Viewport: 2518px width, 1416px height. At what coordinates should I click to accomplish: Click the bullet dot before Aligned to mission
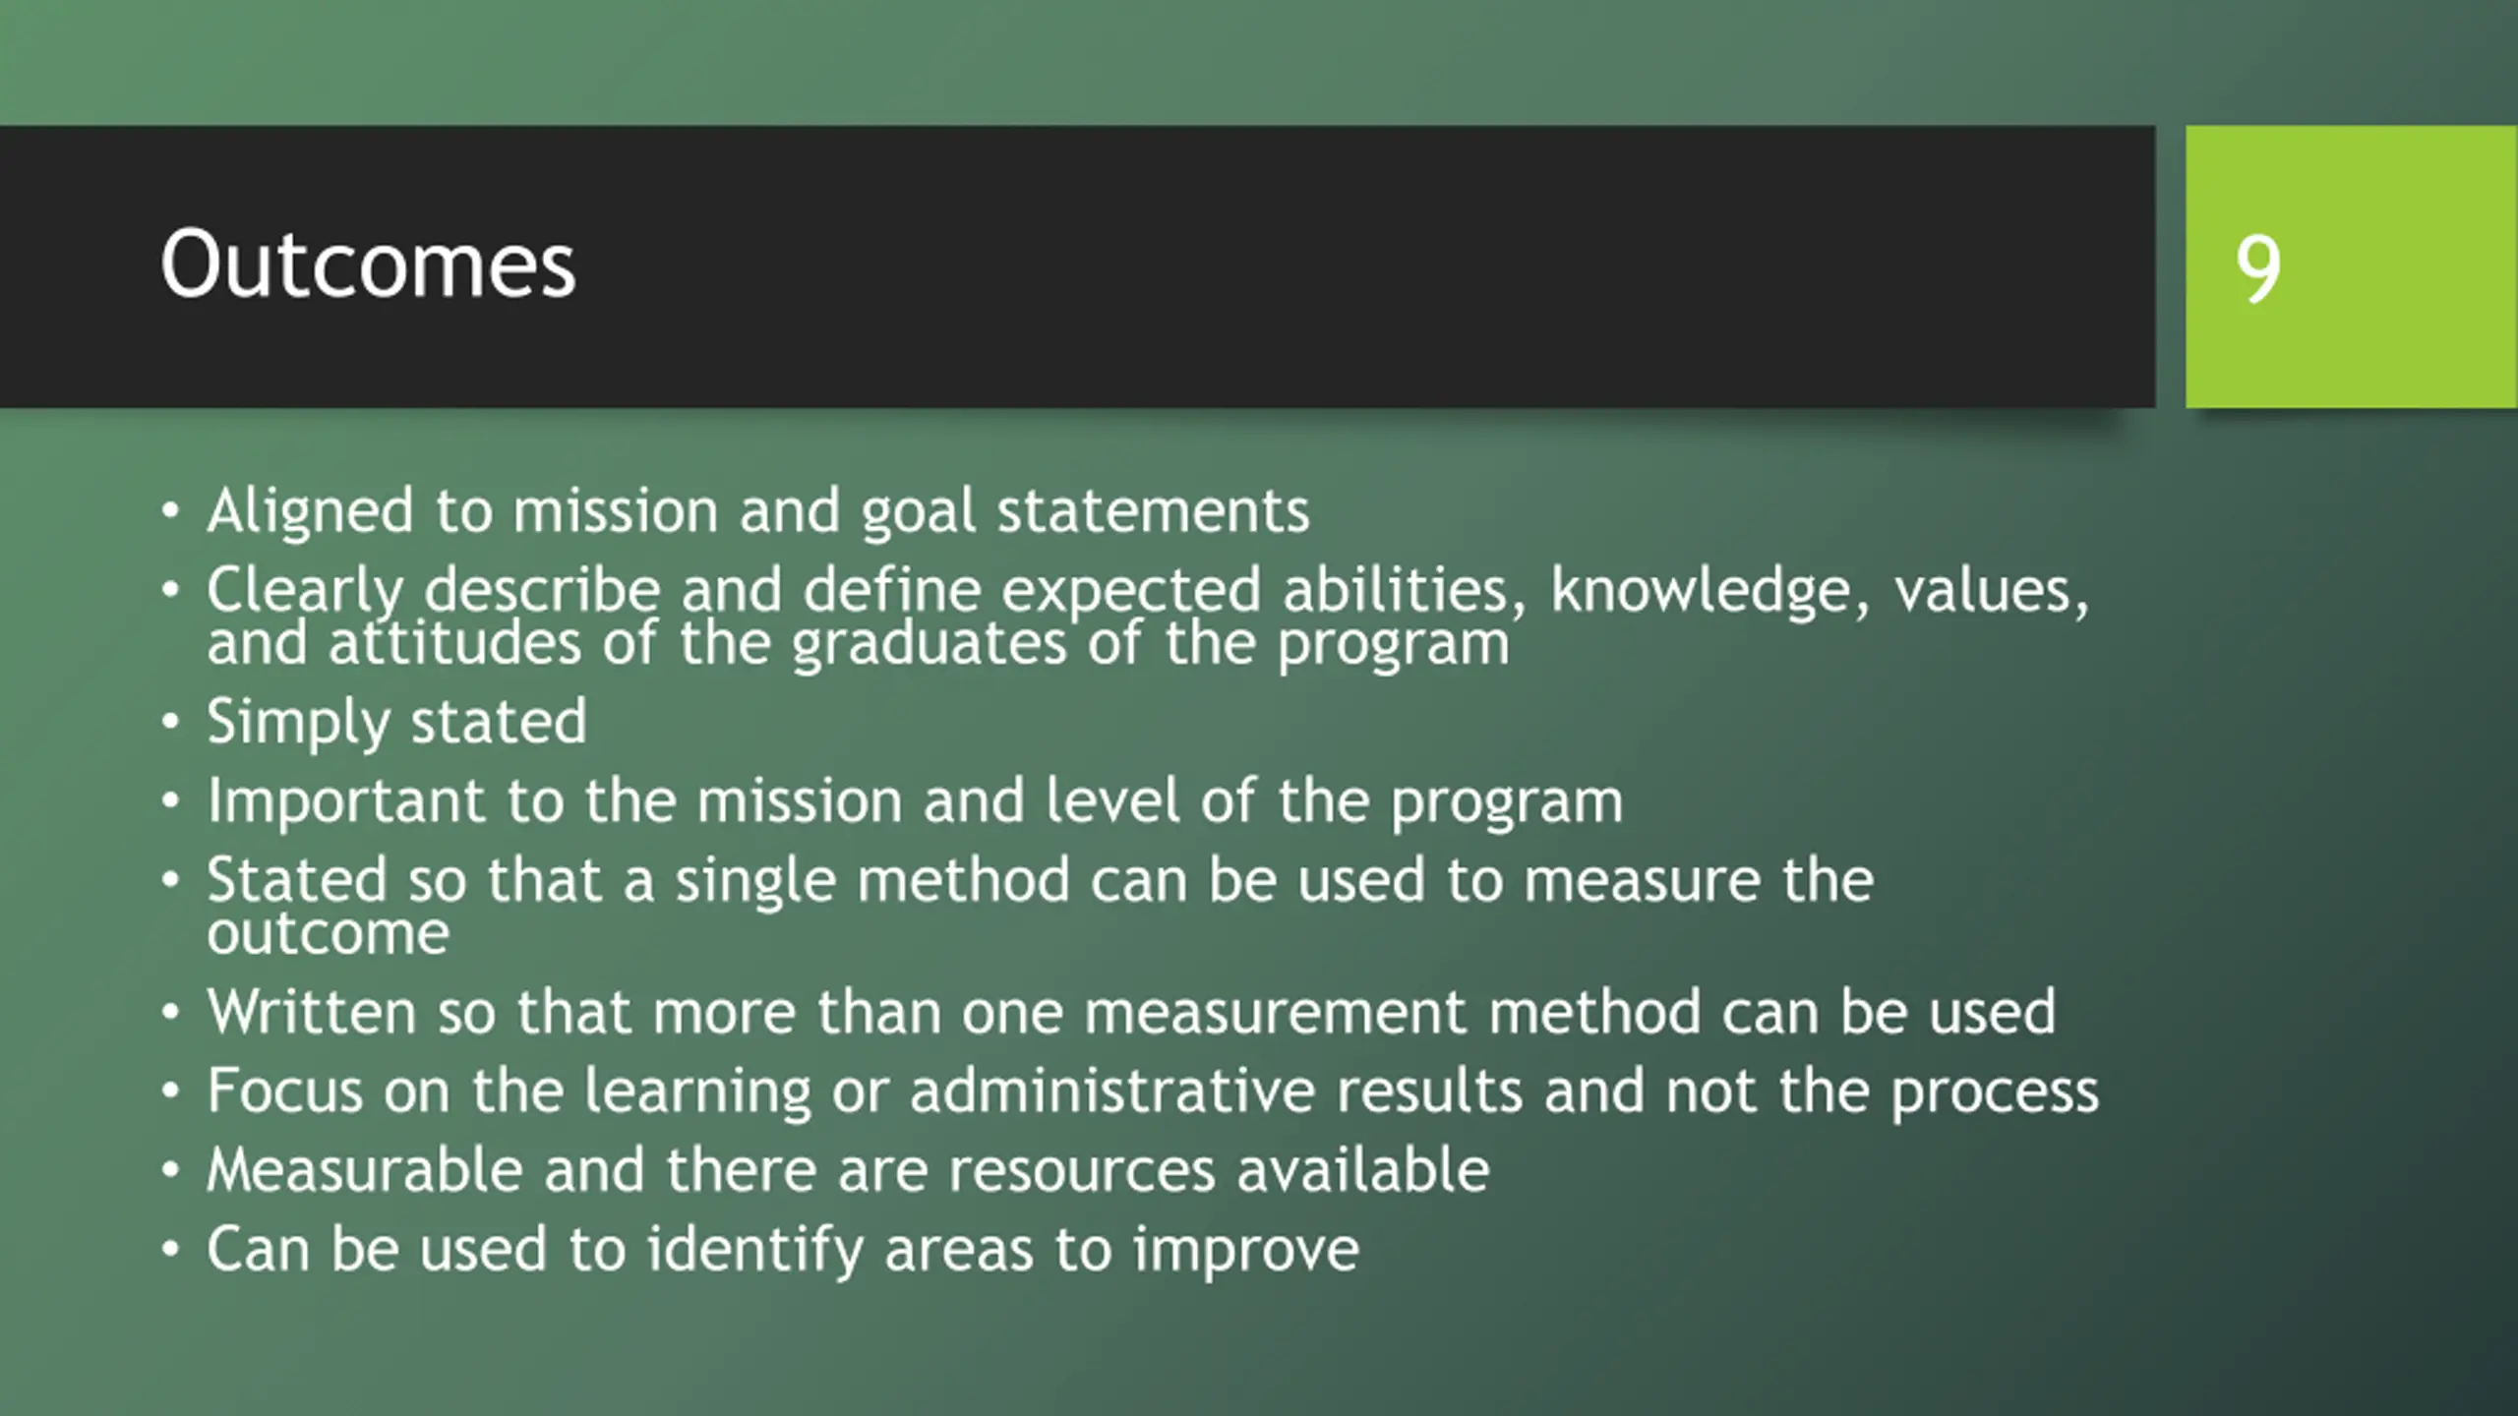pos(171,511)
